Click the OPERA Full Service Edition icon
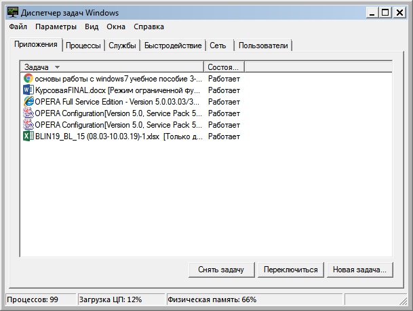Screen dimensions: 413x311 coord(28,102)
